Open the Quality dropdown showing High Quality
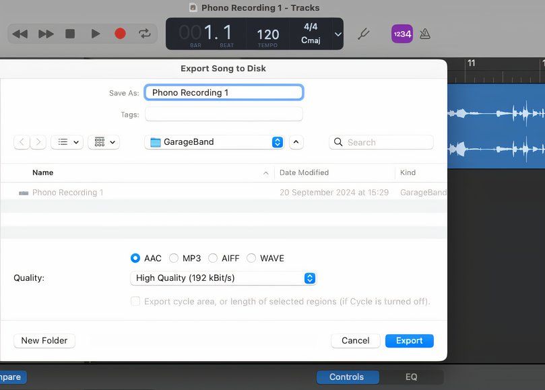 pyautogui.click(x=222, y=278)
